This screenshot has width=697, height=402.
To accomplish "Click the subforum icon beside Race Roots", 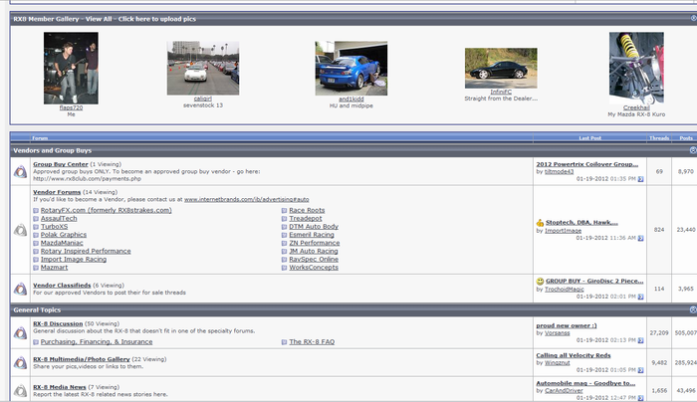I will pyautogui.click(x=284, y=211).
